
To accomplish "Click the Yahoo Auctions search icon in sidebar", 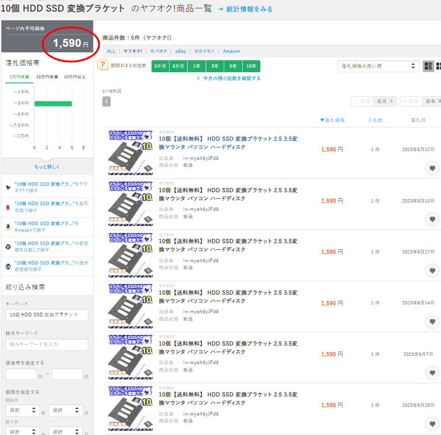I will click(8, 187).
